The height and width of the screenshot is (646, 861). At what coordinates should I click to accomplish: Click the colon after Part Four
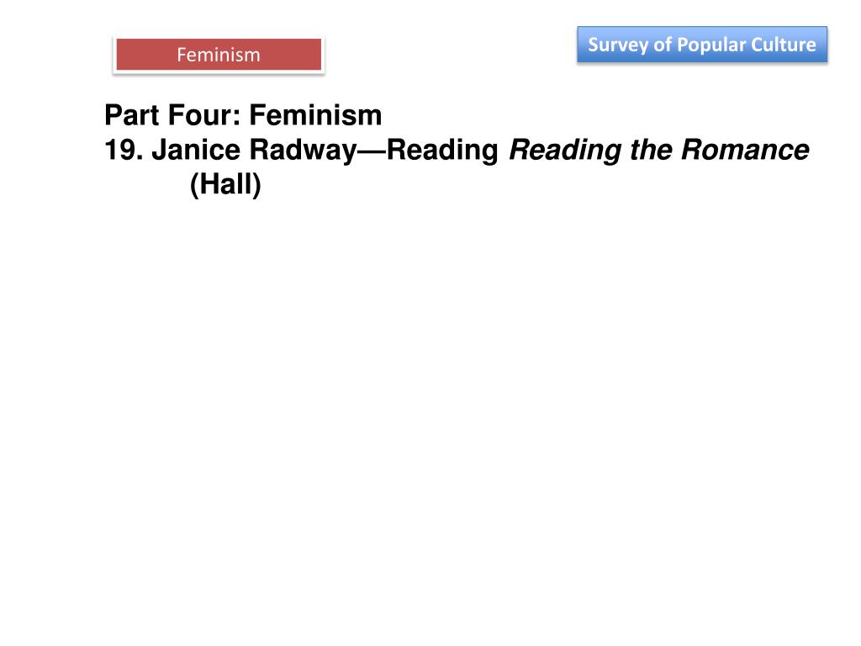pos(236,116)
